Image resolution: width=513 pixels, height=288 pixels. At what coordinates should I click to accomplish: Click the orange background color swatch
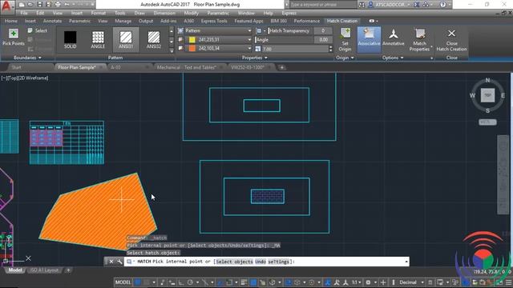192,48
